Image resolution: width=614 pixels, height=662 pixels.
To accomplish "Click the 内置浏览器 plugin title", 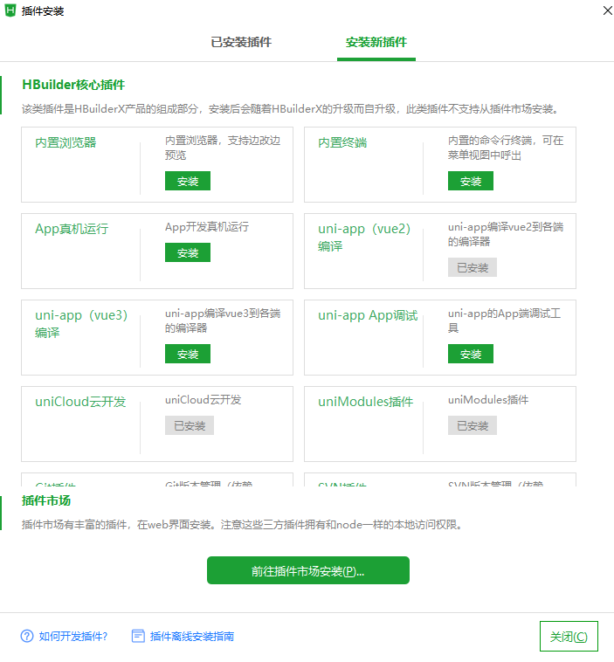I will point(66,142).
